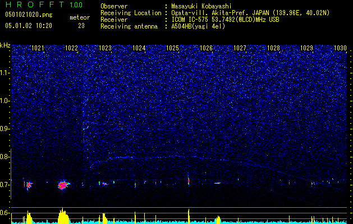Click the Receiving antenna label
Viewport: 353px width, 224px height.
(129, 26)
